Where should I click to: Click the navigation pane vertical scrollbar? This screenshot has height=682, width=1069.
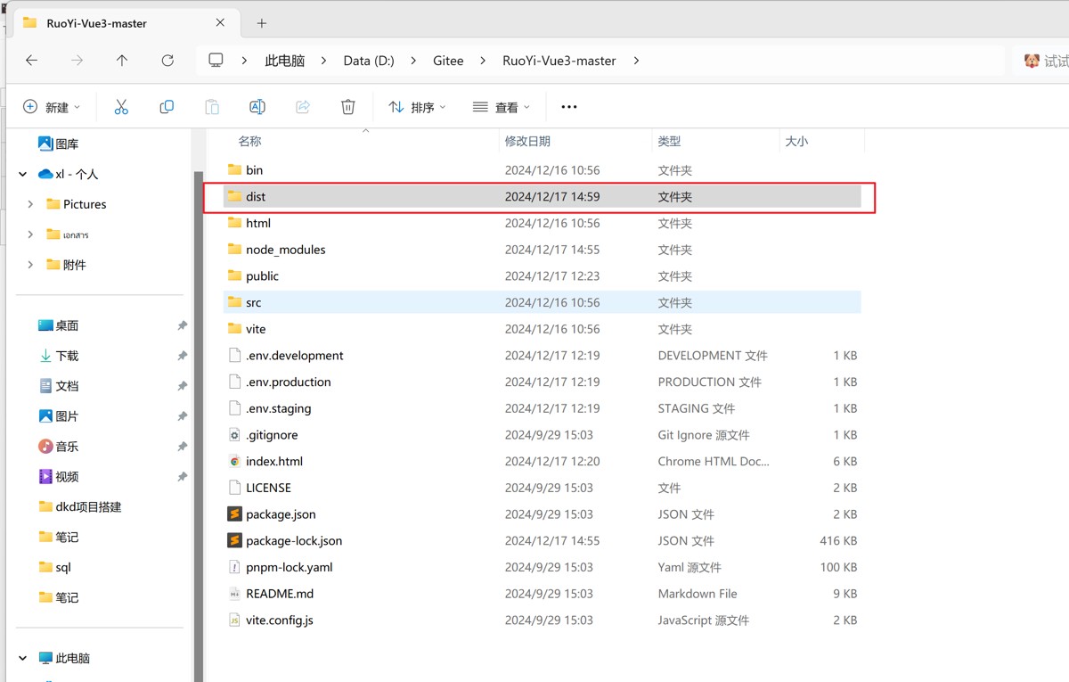200,426
